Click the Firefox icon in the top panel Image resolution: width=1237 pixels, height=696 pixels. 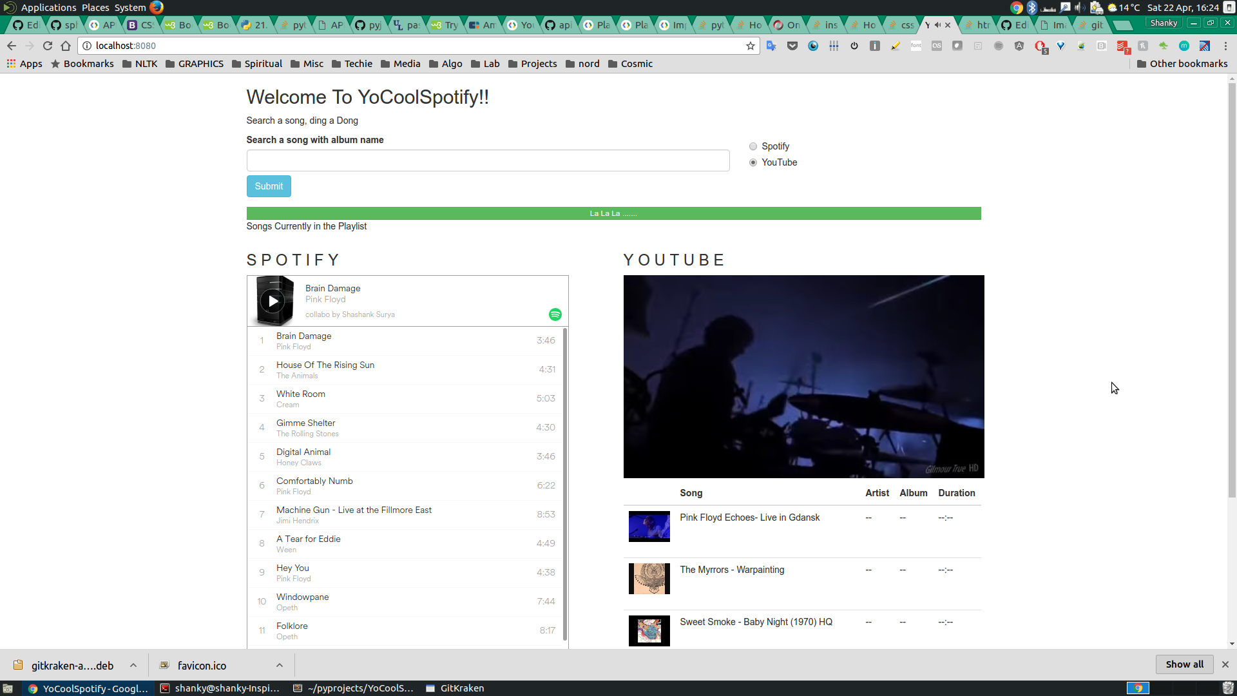(x=157, y=7)
